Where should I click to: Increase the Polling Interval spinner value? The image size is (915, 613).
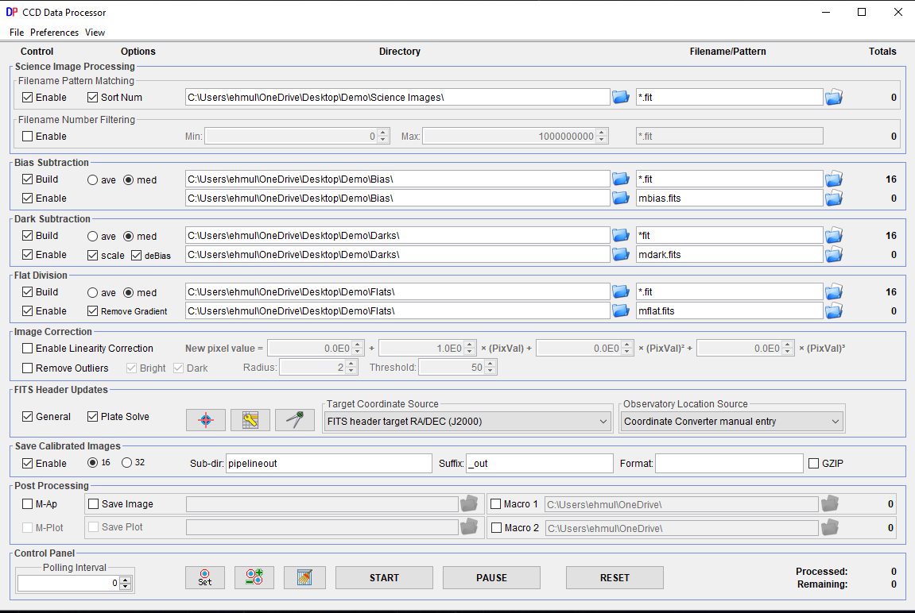coord(126,579)
